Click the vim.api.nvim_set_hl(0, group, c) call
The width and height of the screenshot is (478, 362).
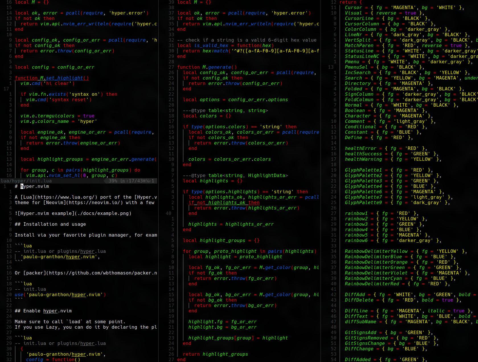72,175
